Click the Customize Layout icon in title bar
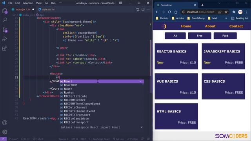 coord(121,3)
